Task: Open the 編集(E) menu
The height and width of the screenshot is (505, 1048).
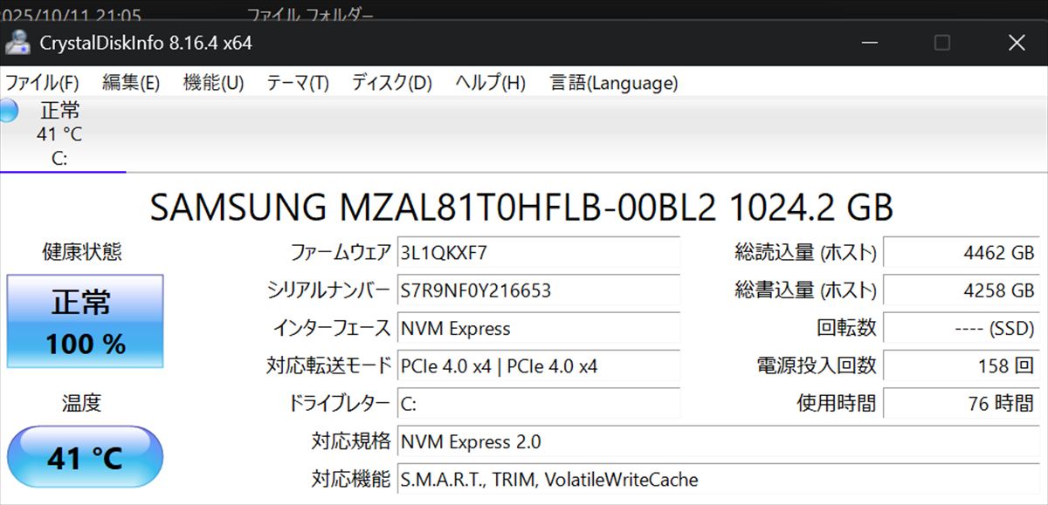Action: click(131, 83)
